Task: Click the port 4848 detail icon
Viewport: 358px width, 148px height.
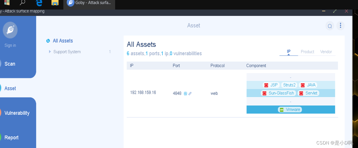Action: click(x=186, y=93)
